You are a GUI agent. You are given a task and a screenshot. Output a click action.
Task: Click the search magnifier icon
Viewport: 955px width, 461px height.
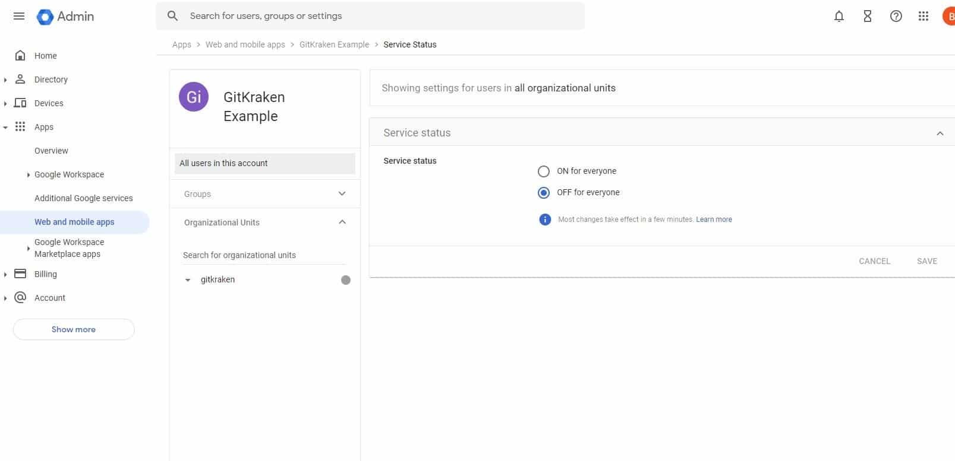point(172,16)
